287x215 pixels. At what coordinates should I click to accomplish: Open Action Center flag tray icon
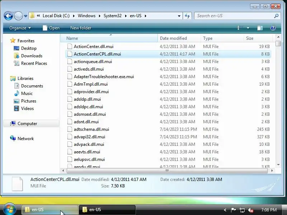click(233, 210)
